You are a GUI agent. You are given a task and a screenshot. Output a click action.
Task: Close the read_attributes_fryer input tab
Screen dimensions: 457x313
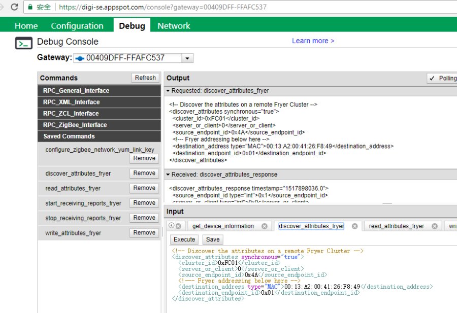pyautogui.click(x=435, y=226)
